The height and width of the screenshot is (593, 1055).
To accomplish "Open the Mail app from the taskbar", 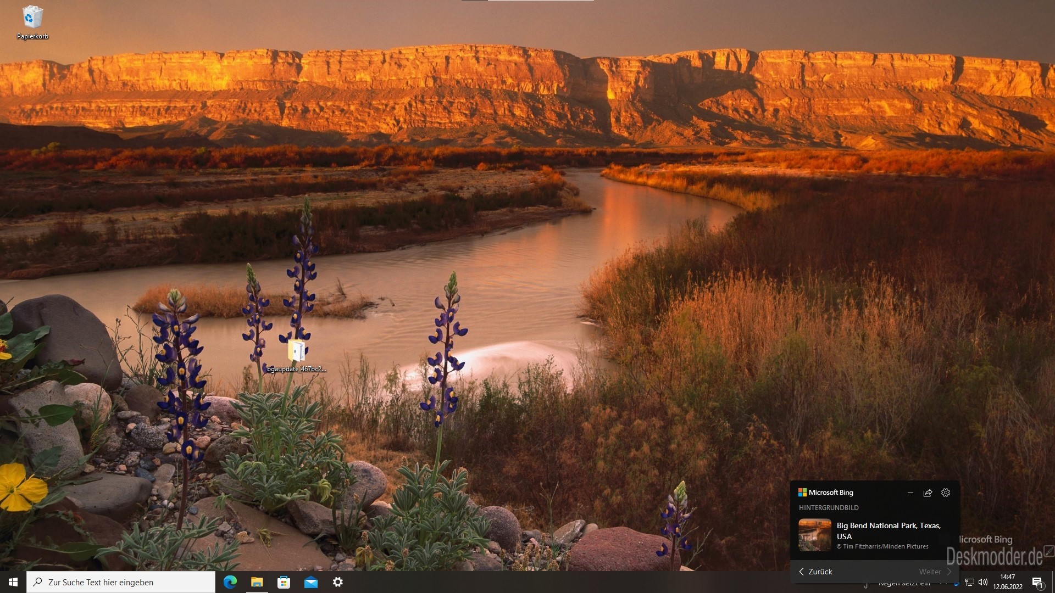I will point(311,582).
